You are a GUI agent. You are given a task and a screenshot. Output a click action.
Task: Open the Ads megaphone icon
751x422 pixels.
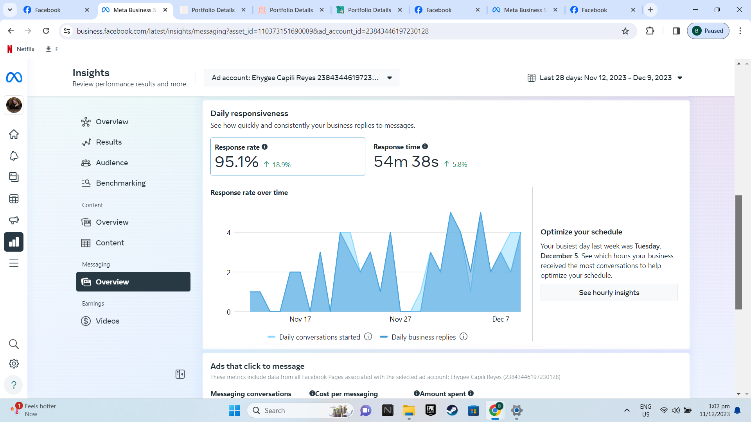(14, 220)
